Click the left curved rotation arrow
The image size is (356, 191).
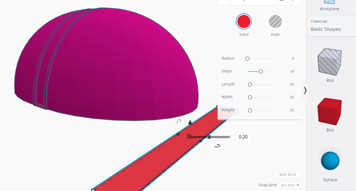click(x=179, y=121)
